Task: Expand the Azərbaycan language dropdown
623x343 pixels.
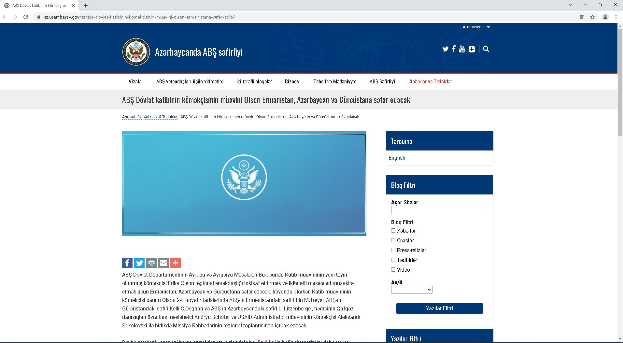Action: (x=476, y=27)
